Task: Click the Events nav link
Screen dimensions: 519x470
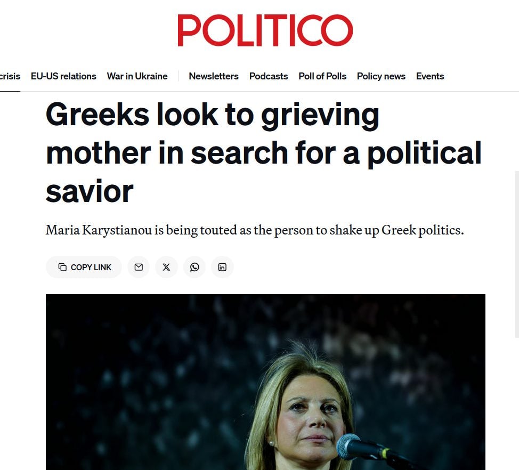Action: coord(430,76)
